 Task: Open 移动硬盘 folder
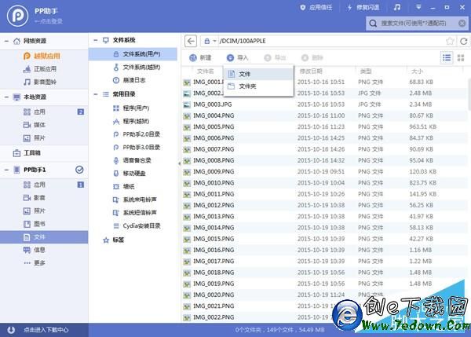(x=130, y=173)
